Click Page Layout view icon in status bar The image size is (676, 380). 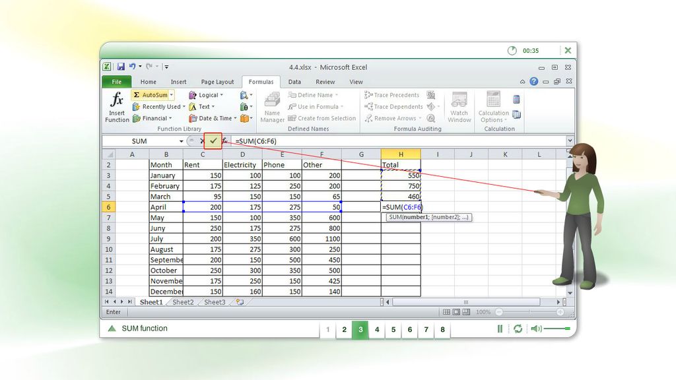point(456,312)
